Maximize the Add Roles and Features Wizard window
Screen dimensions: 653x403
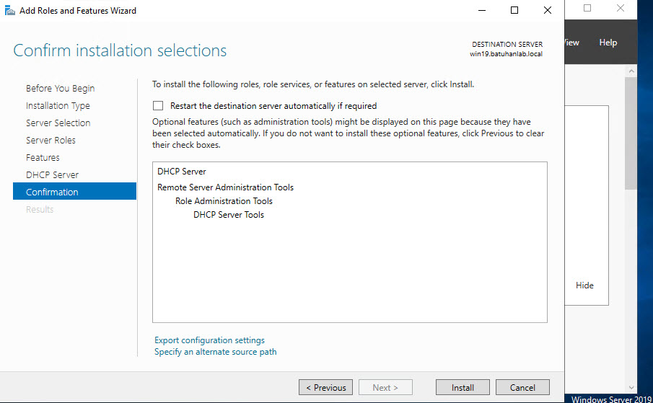pos(514,11)
